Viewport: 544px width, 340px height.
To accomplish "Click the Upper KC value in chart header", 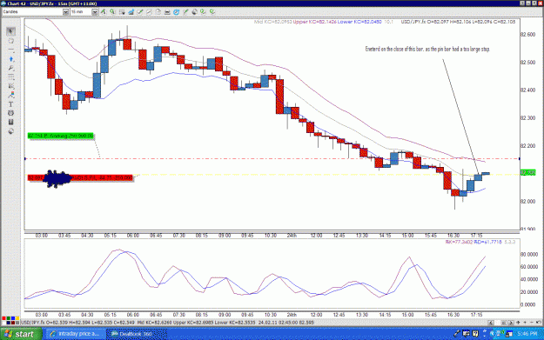I will pyautogui.click(x=315, y=22).
